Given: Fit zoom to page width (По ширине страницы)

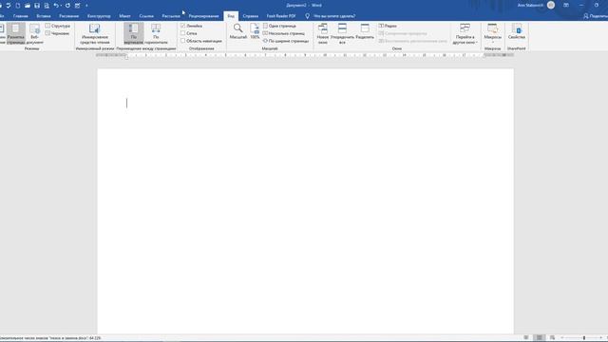Looking at the screenshot, I should pyautogui.click(x=286, y=41).
